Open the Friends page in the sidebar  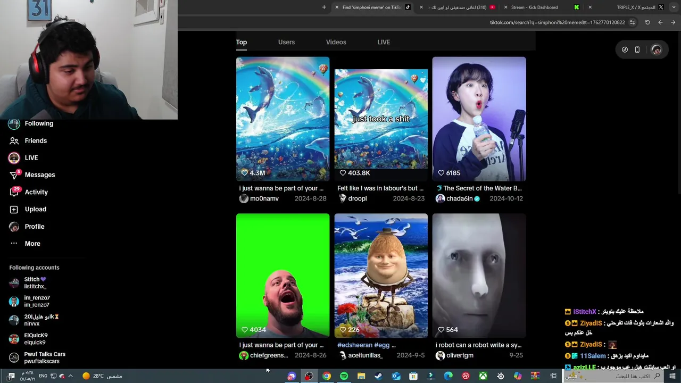pos(28,140)
